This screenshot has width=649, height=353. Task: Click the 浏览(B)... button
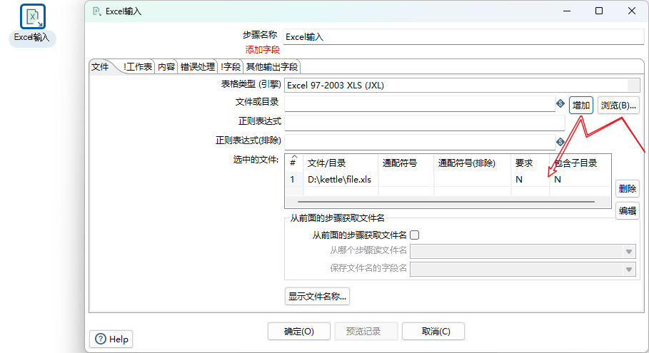coord(618,106)
